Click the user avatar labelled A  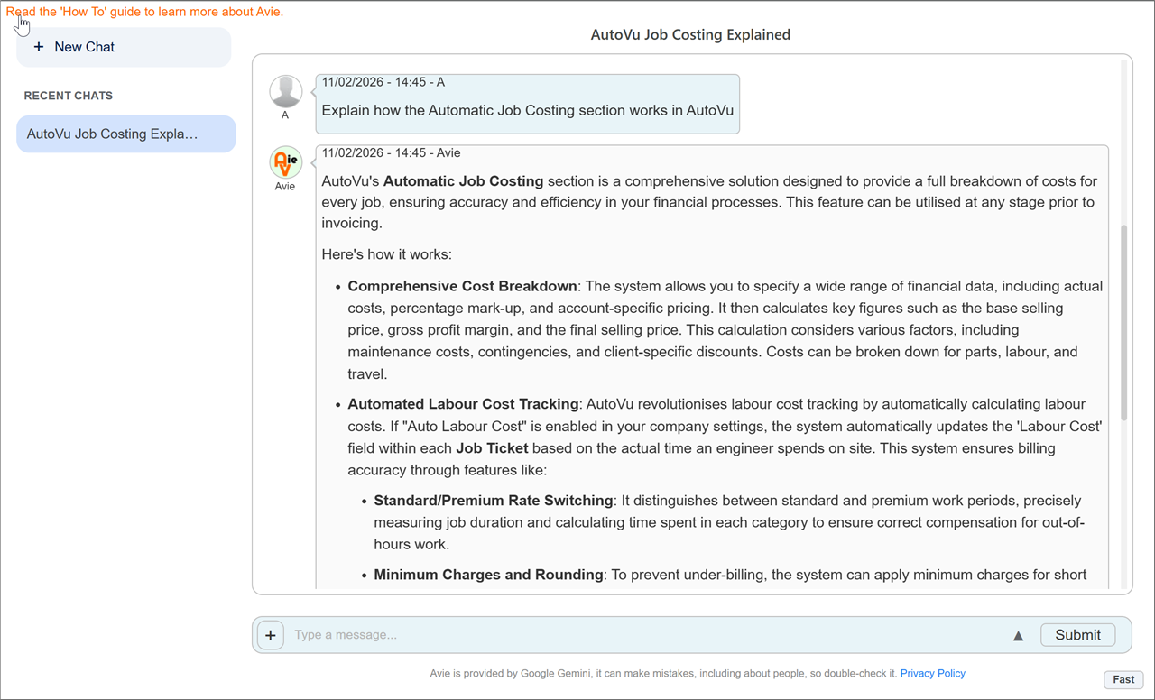click(285, 92)
